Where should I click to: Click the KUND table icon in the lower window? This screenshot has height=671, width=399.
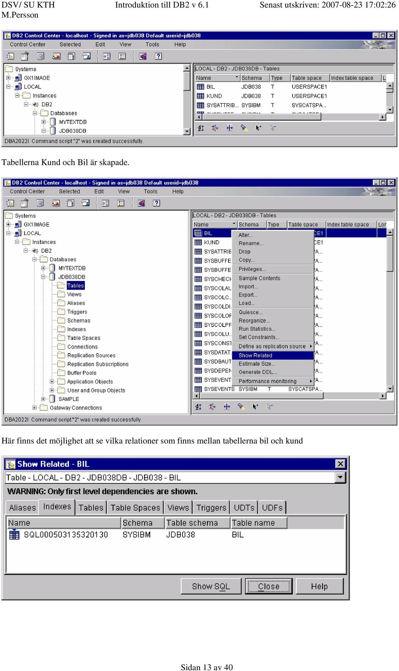[x=198, y=242]
